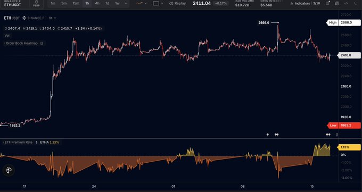Open the Indicators panel
362x192 pixels.
(x=300, y=4)
